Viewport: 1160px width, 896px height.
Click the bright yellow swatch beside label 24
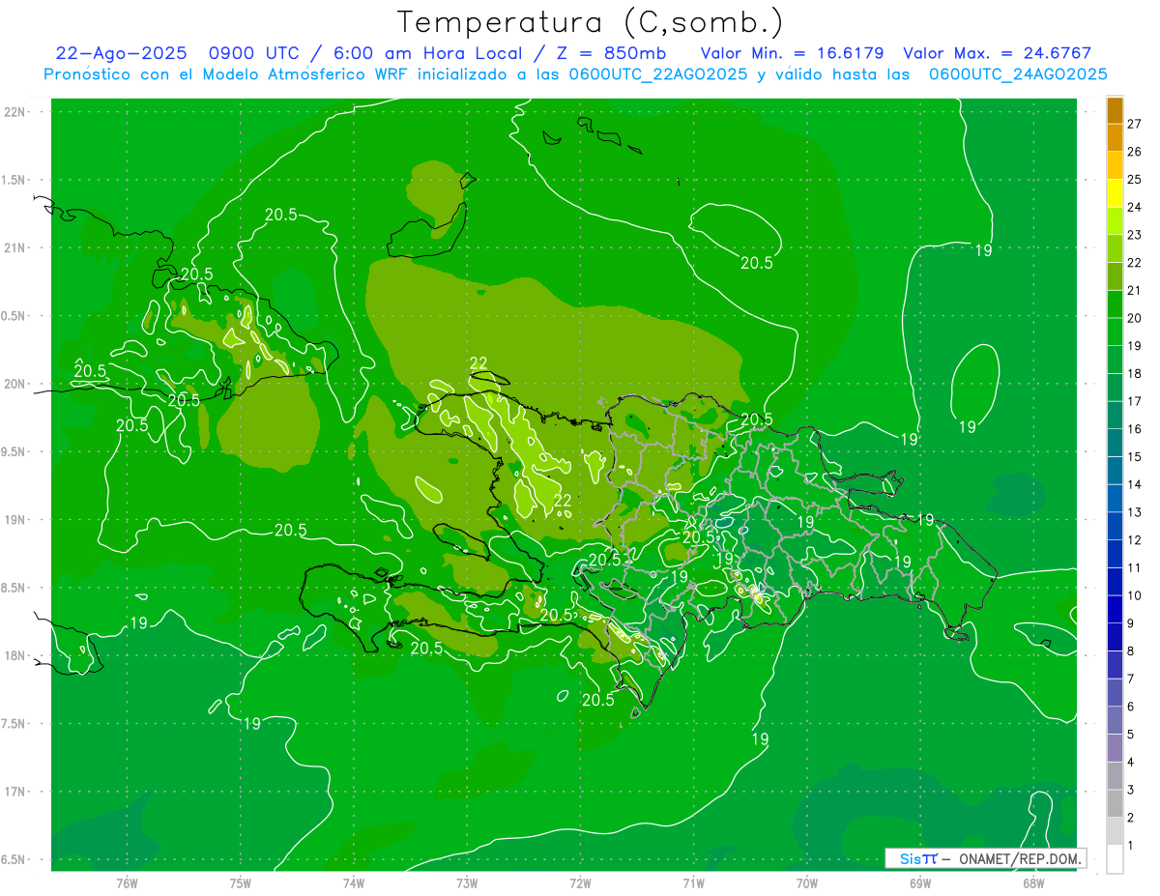point(1115,193)
